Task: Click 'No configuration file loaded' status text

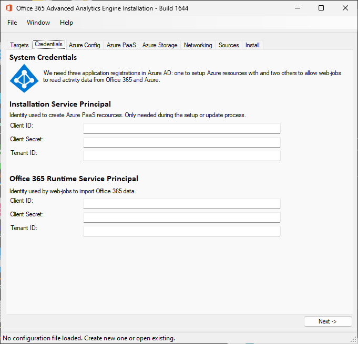Action: [89, 338]
